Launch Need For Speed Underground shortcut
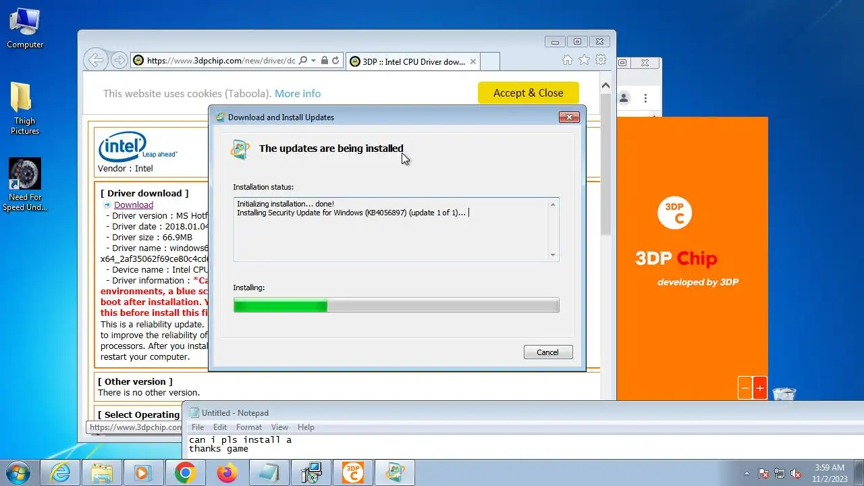The height and width of the screenshot is (486, 864). pos(25,184)
